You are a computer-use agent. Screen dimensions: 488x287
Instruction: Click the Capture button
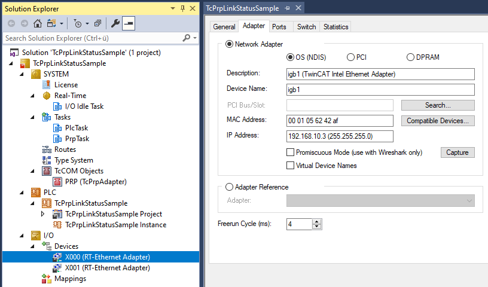pos(457,152)
